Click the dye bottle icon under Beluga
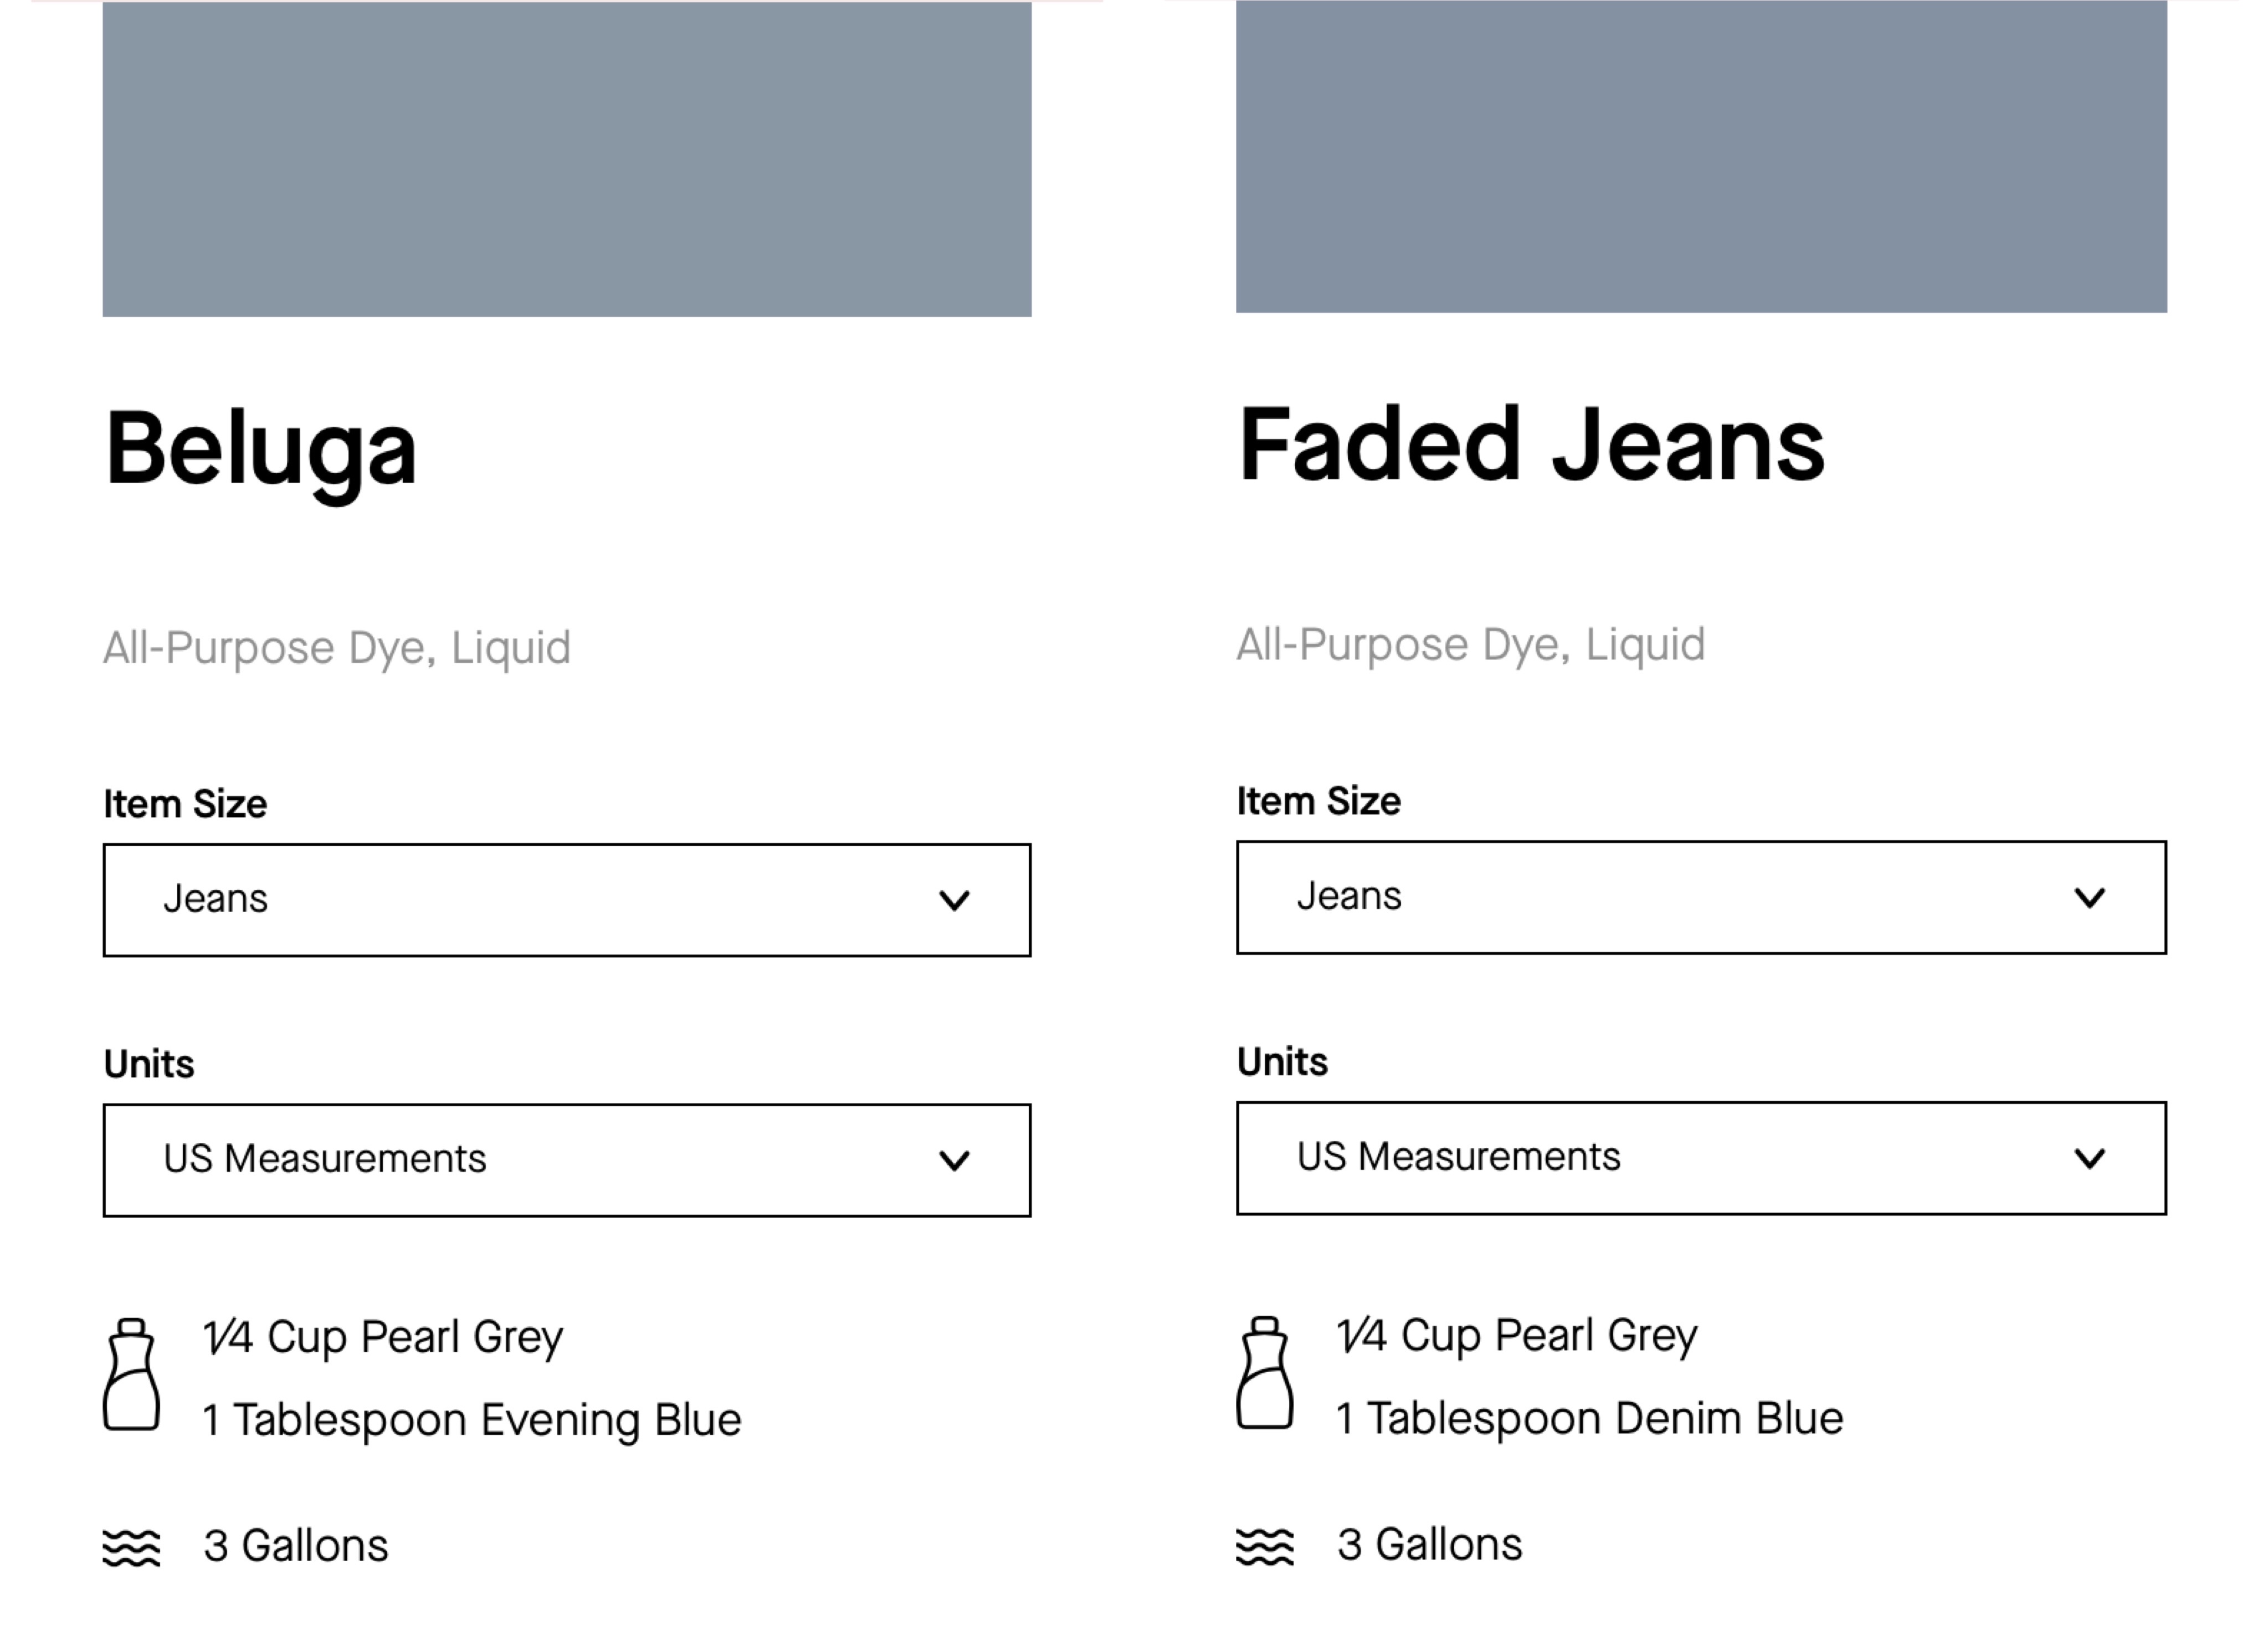This screenshot has height=1641, width=2268. coord(131,1374)
